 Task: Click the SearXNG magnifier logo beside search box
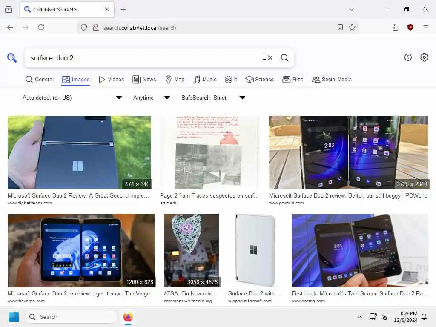[12, 58]
